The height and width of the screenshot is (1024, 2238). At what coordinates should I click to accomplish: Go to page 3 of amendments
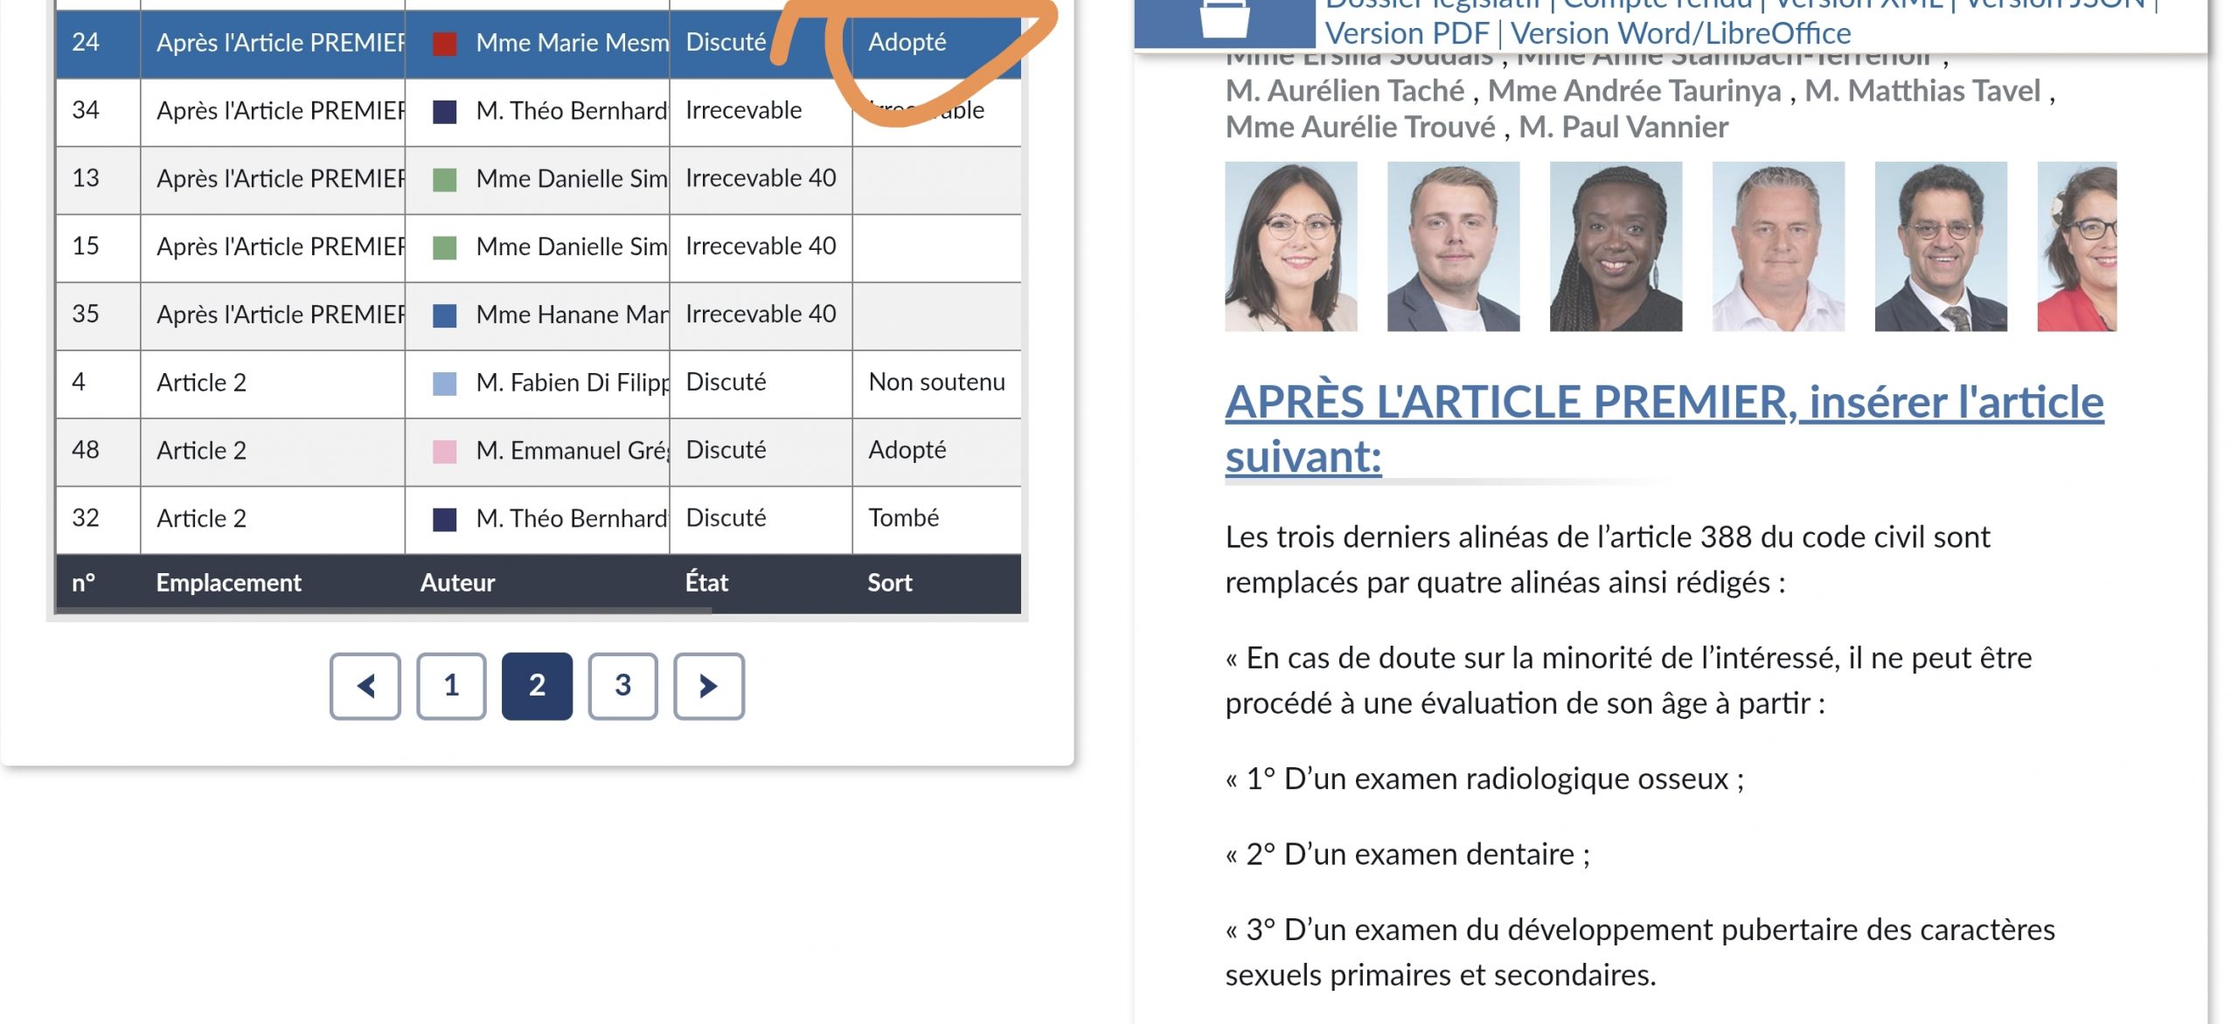[x=622, y=686]
